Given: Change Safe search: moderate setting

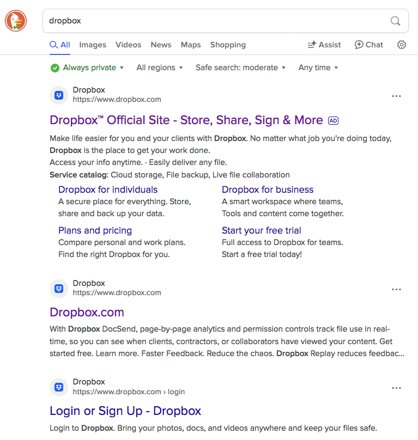Looking at the screenshot, I should (x=240, y=68).
